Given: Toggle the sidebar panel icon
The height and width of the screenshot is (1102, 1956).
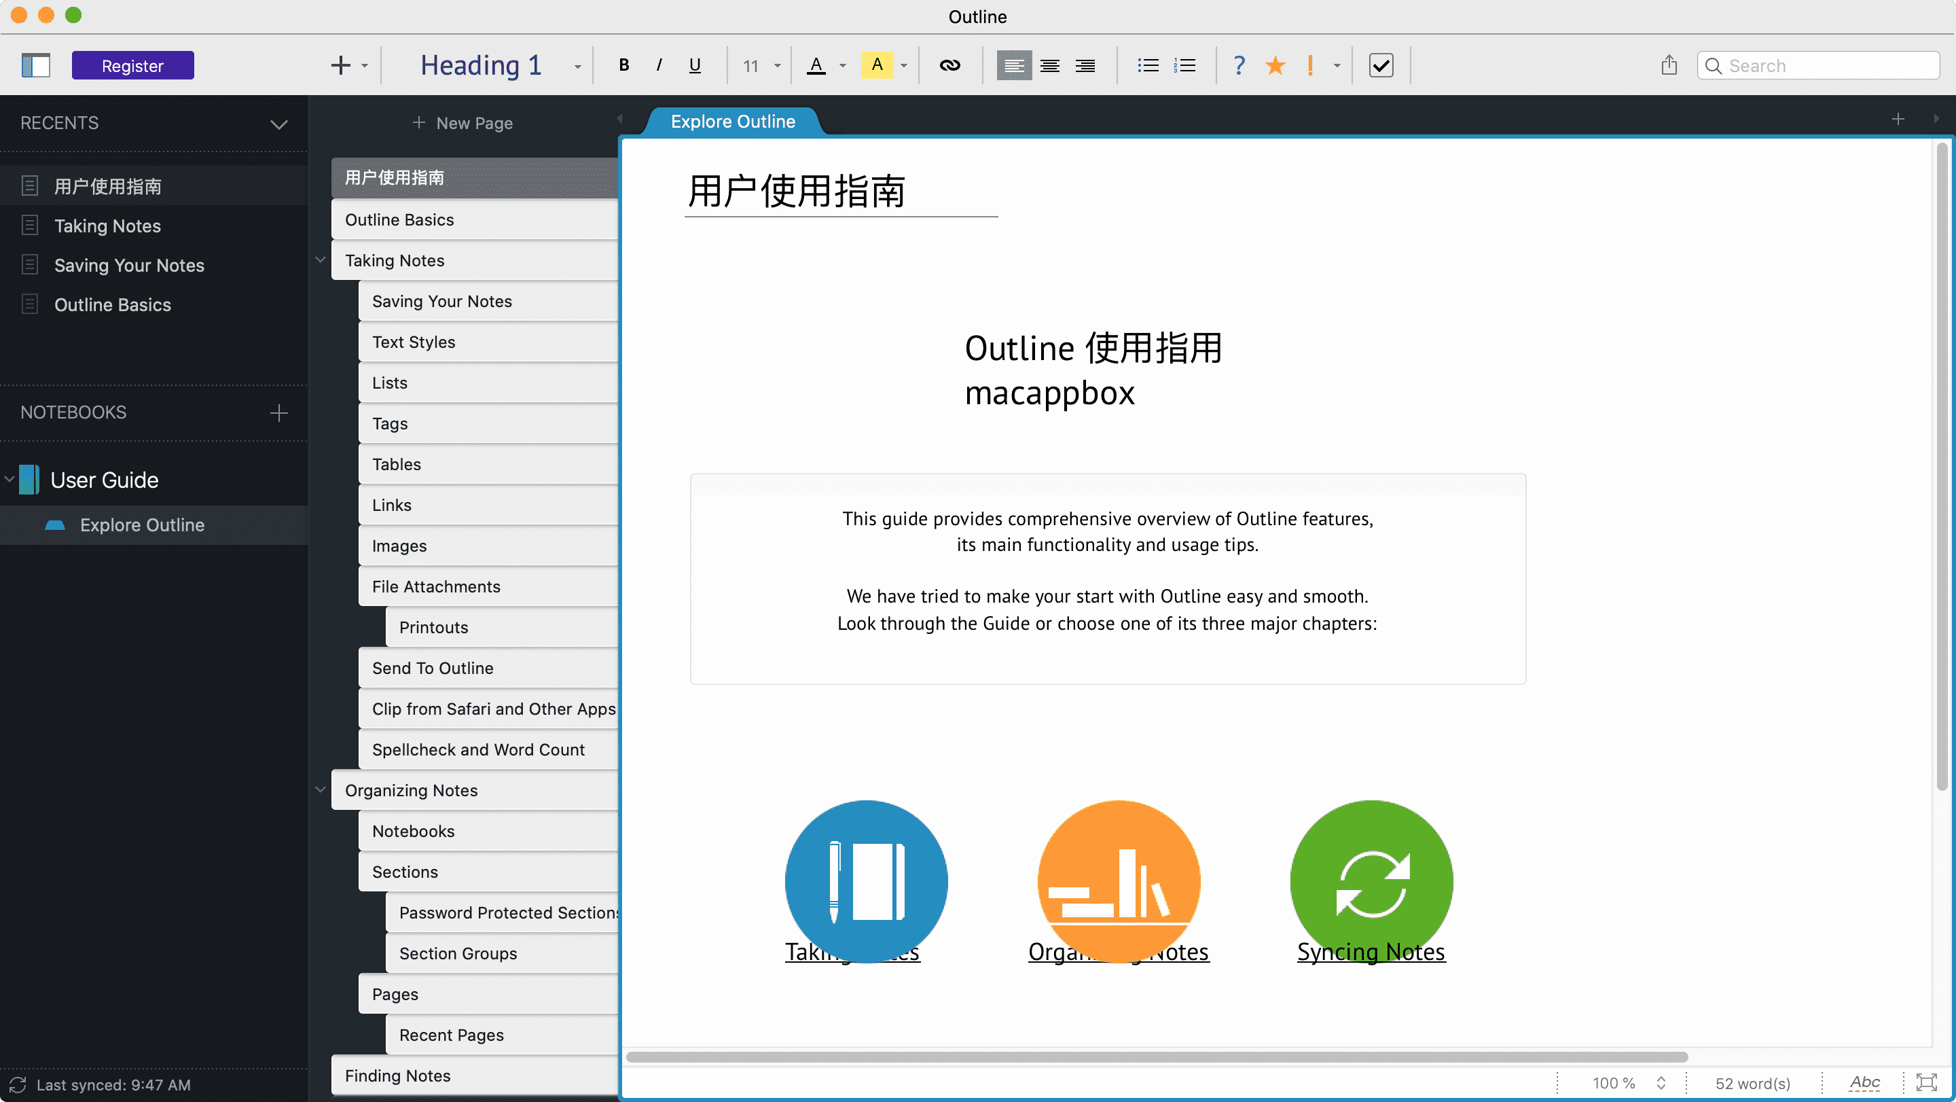Looking at the screenshot, I should tap(36, 65).
